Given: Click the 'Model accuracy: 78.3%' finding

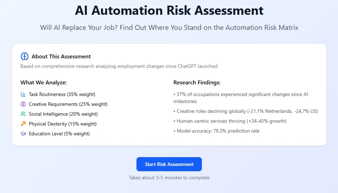Looking at the screenshot, I should [x=216, y=131].
